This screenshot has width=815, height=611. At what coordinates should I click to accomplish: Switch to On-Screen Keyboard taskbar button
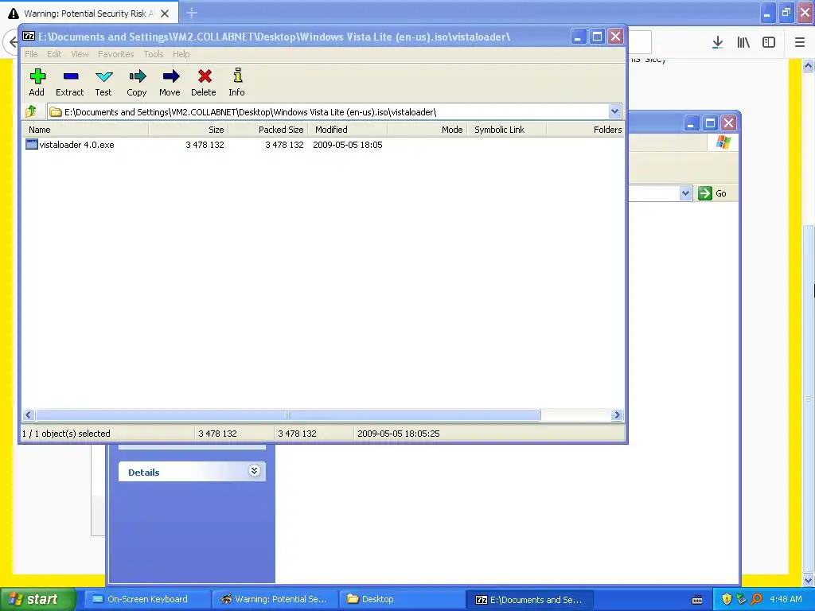(x=147, y=599)
